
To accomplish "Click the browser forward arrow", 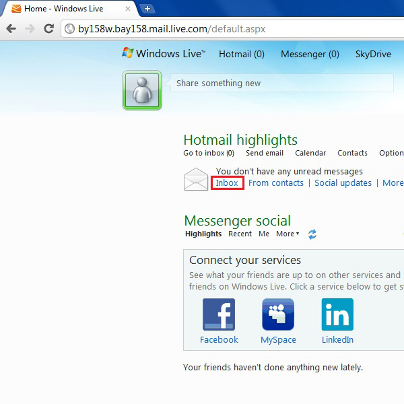I will 30,28.
